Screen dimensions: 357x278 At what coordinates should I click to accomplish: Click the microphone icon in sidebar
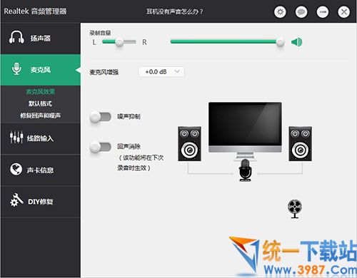click(16, 69)
